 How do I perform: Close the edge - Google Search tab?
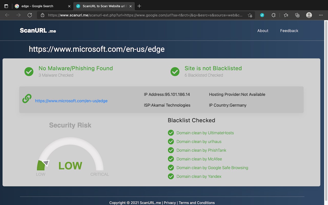[x=69, y=6]
